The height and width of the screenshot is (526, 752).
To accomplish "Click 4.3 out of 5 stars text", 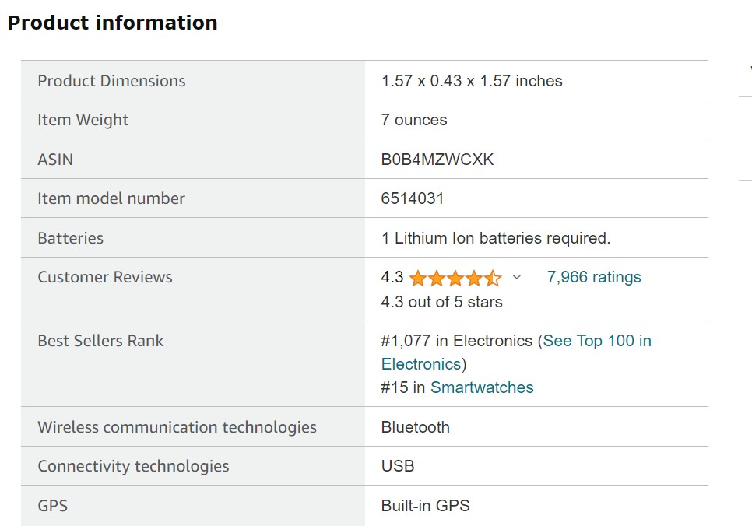I will (x=441, y=302).
